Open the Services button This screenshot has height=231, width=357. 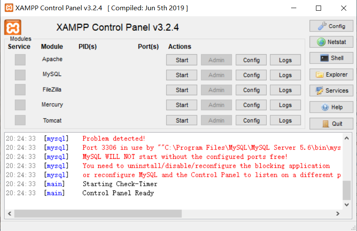tap(331, 91)
